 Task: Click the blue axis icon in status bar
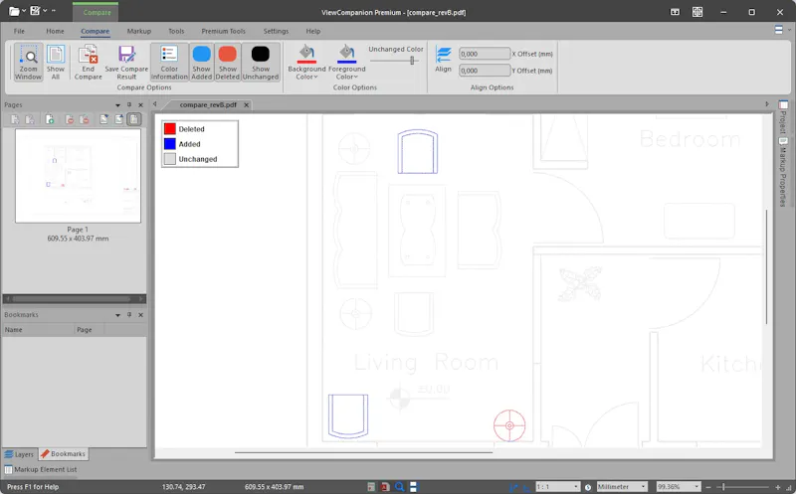pyautogui.click(x=513, y=487)
